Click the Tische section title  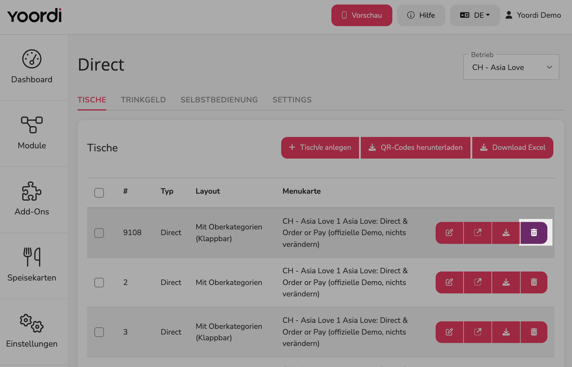pos(102,148)
